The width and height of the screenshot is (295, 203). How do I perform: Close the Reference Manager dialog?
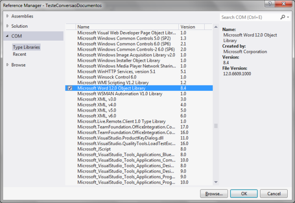pos(283,4)
